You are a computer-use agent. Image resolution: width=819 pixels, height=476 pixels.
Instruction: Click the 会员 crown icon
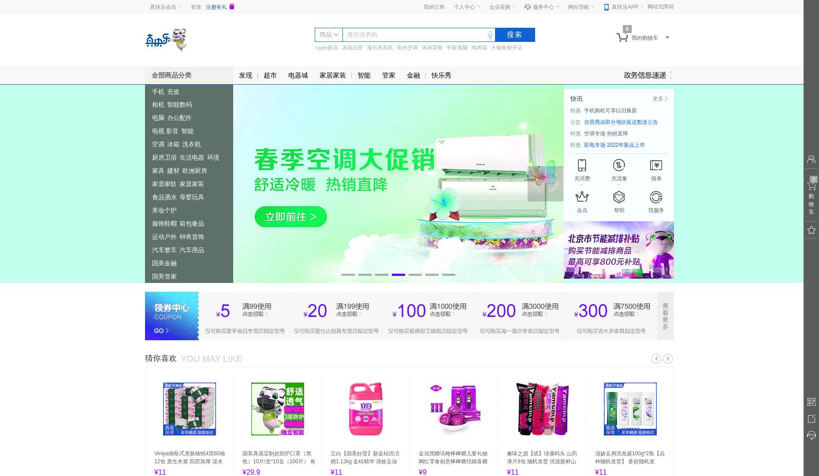582,197
